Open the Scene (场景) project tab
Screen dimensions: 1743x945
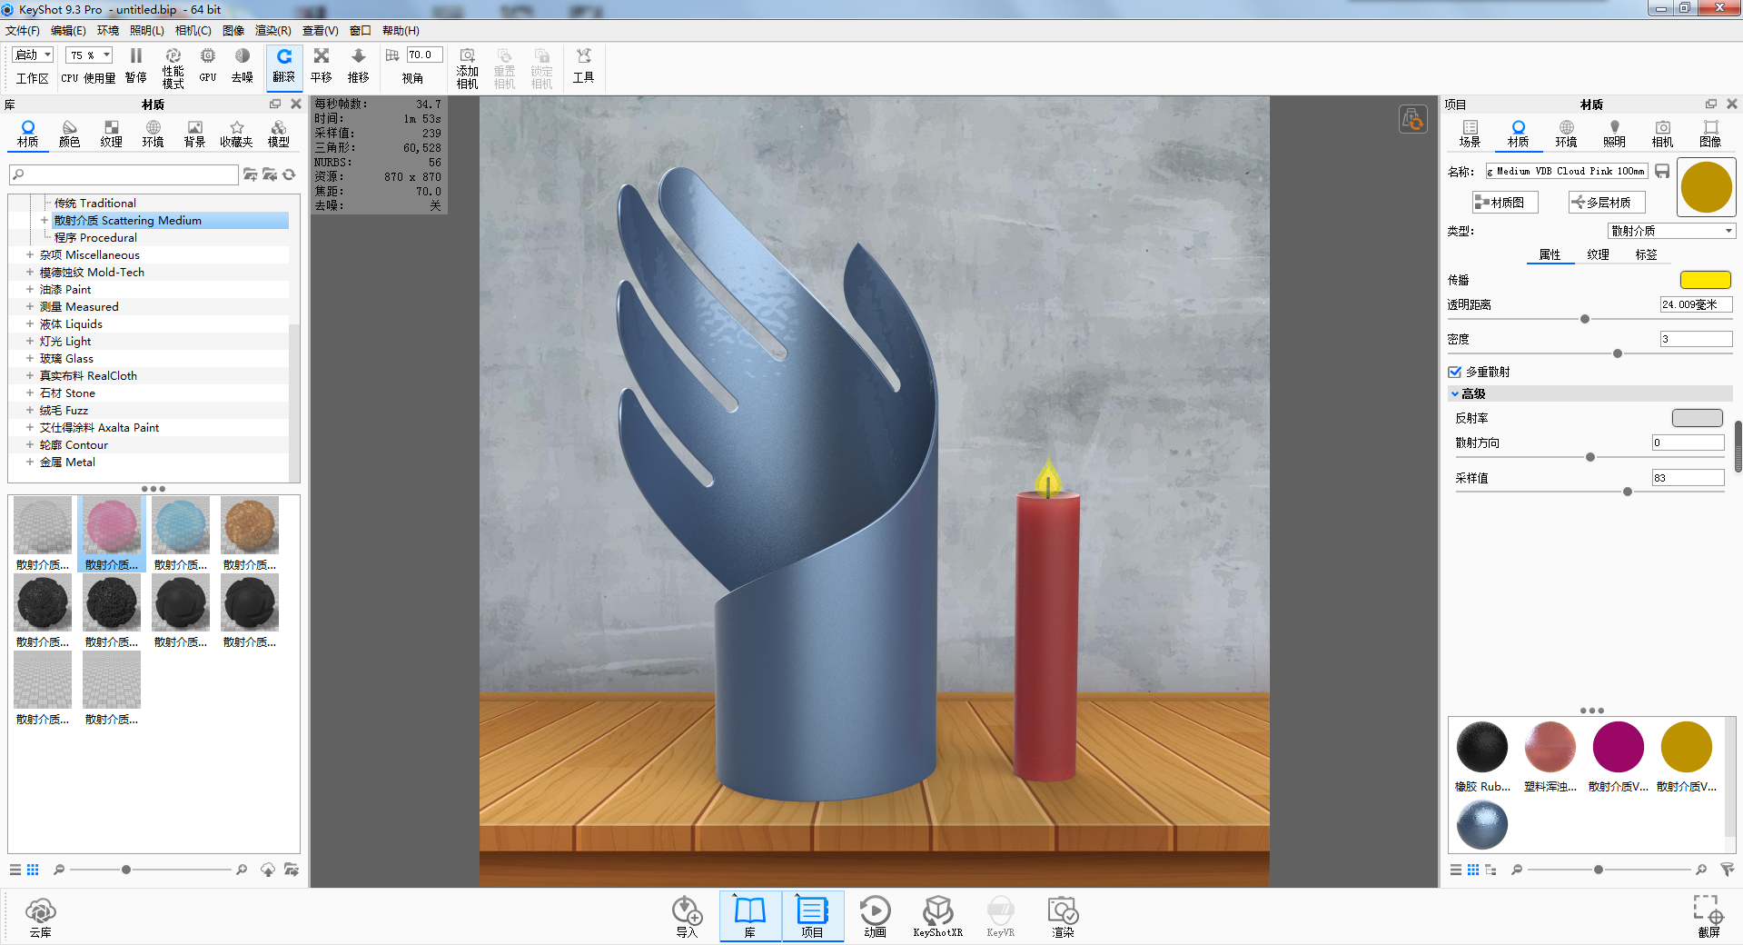(1470, 134)
